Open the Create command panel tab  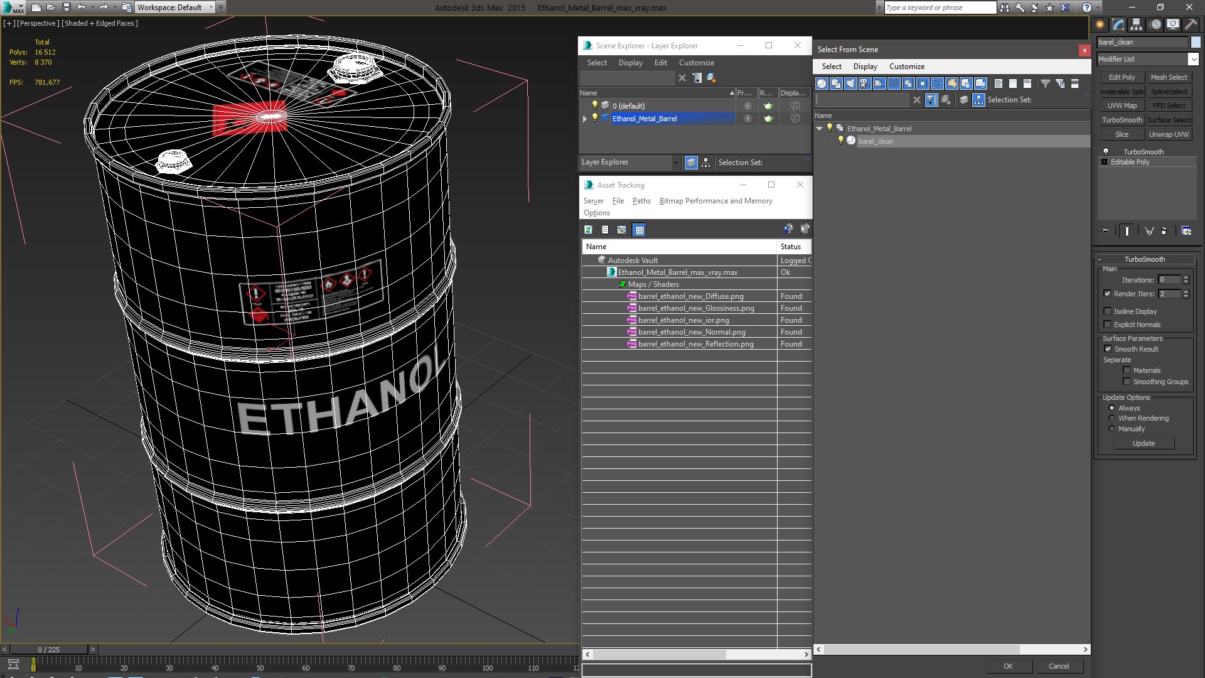click(1100, 24)
